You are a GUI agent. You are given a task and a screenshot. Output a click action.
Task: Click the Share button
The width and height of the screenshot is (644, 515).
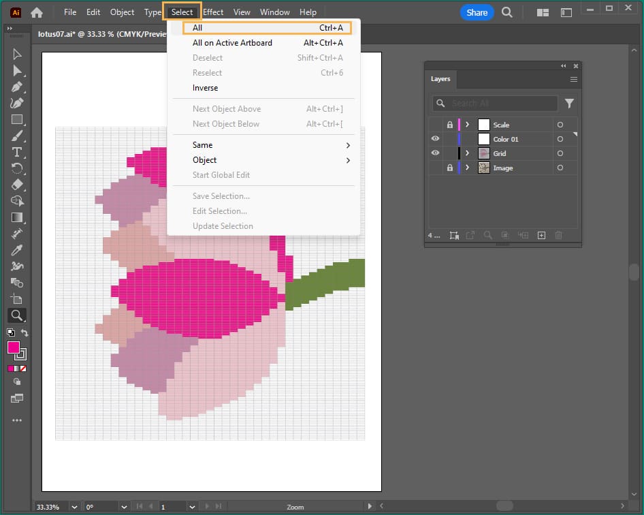(477, 12)
